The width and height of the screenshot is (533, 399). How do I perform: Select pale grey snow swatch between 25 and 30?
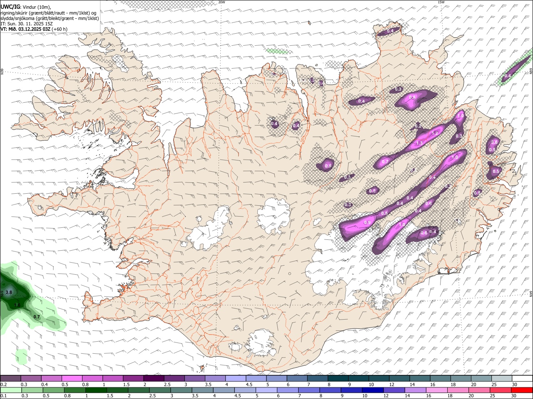(502, 378)
